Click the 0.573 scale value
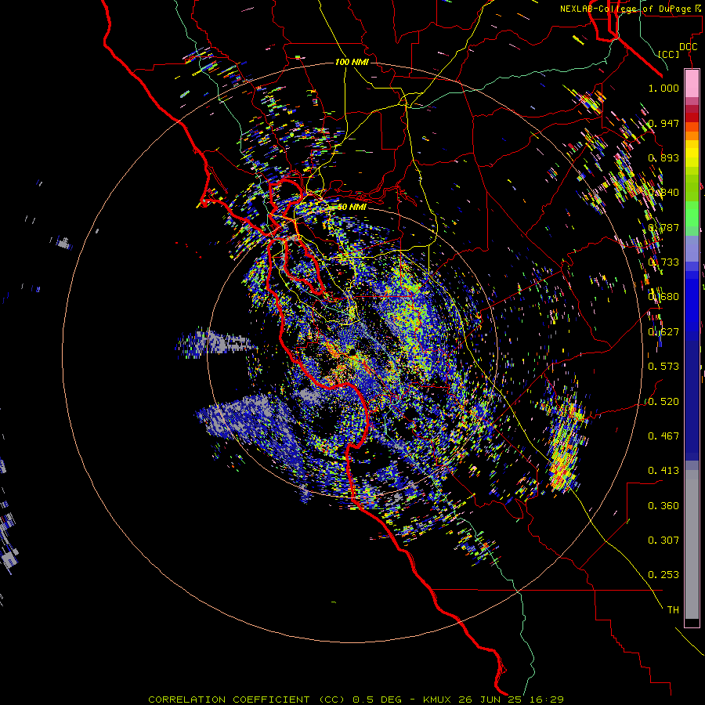 point(663,367)
